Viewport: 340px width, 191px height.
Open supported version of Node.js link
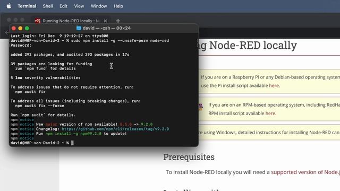(x=305, y=172)
